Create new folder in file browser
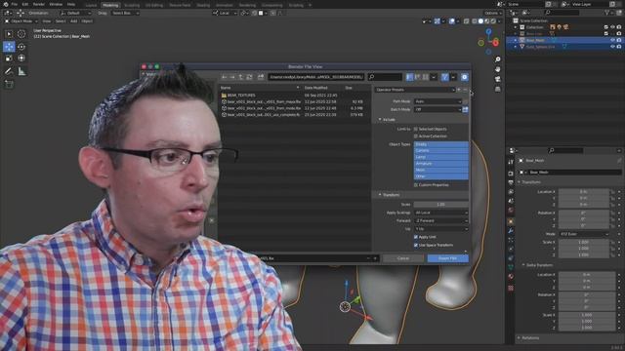This screenshot has width=625, height=351. pos(261,77)
